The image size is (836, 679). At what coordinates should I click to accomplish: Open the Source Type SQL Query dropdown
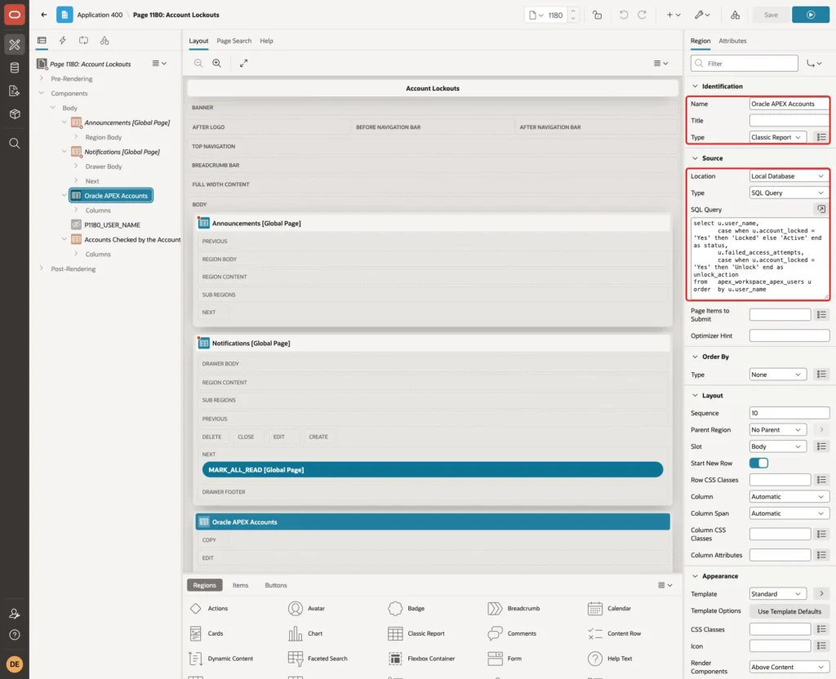pyautogui.click(x=789, y=193)
